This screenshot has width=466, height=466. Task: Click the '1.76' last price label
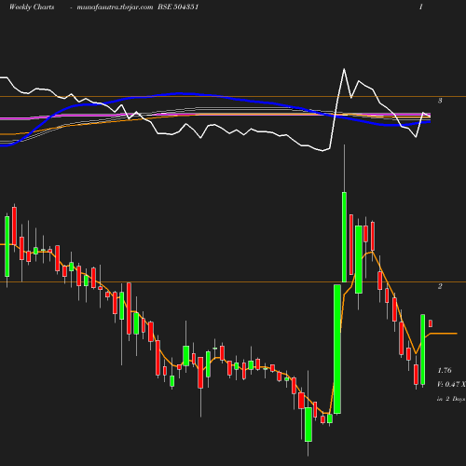445,370
